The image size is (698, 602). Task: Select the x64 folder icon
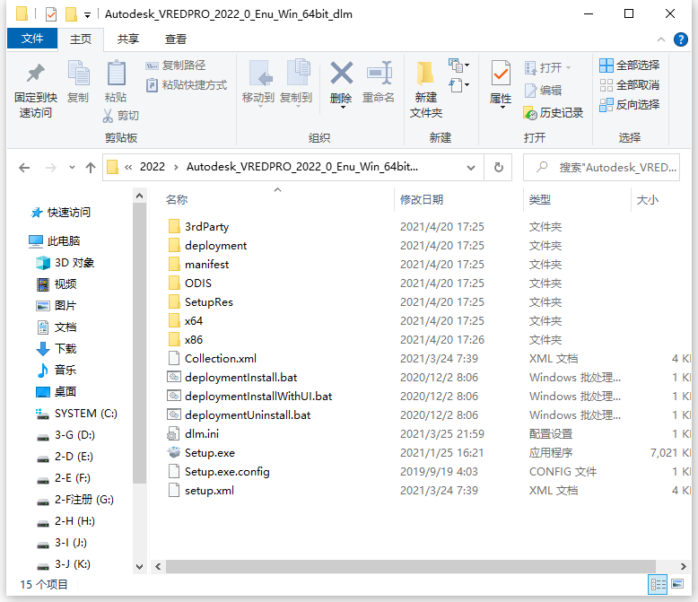coord(174,320)
